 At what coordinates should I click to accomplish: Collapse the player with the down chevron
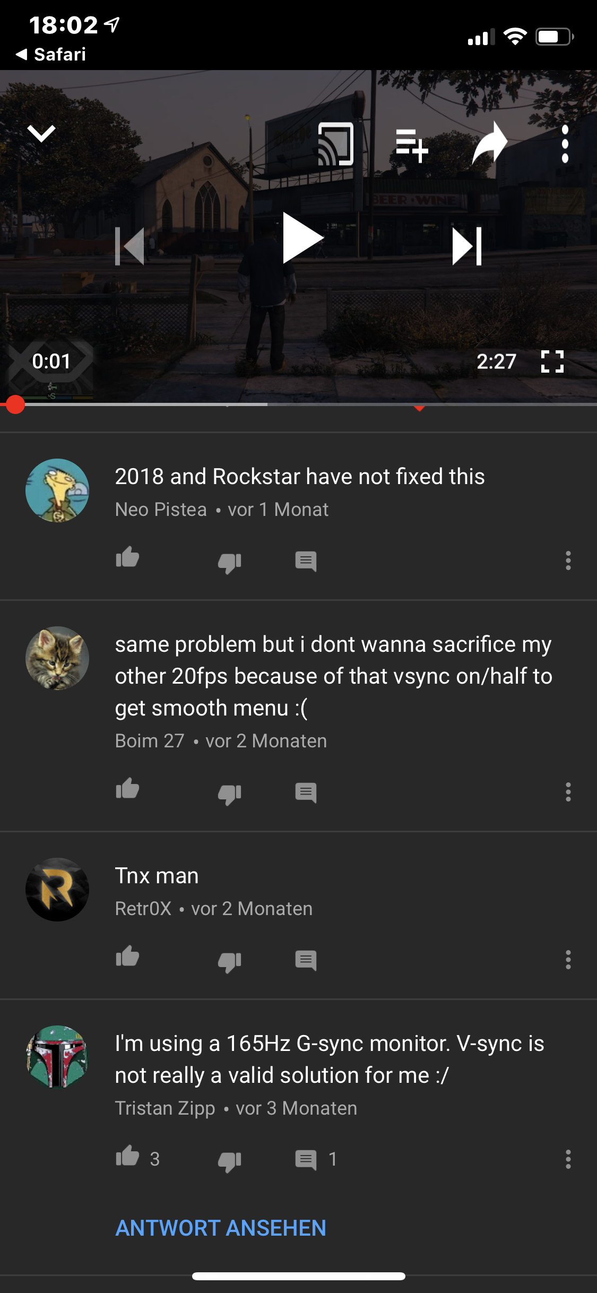coord(41,133)
